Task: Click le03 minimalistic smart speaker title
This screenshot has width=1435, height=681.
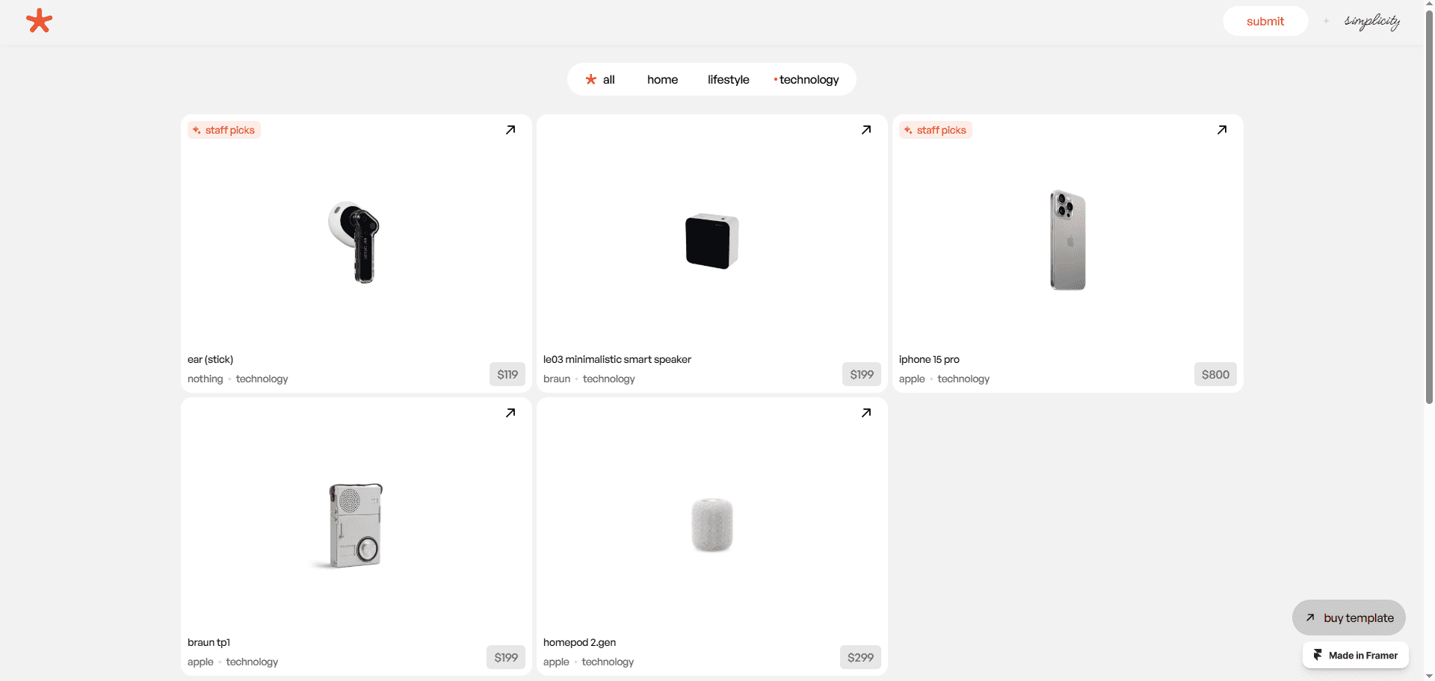Action: click(617, 359)
